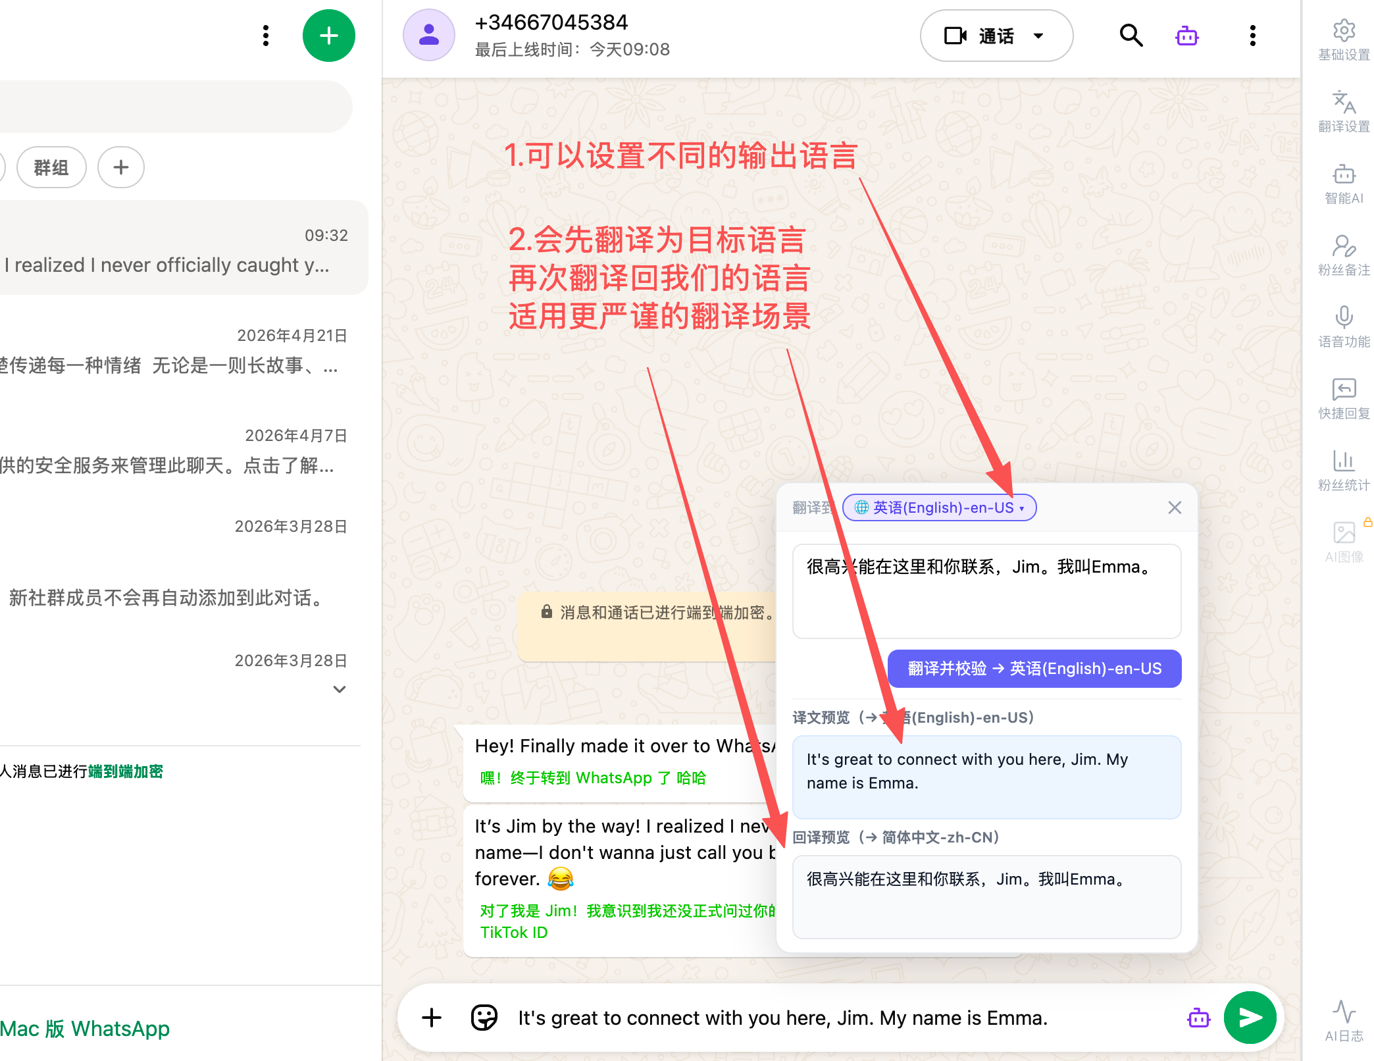Change target language 英语(English)-en-US dropdown
Screen dimensions: 1374x1061
point(940,507)
